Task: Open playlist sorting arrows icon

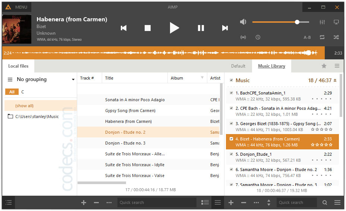Action: 269,202
